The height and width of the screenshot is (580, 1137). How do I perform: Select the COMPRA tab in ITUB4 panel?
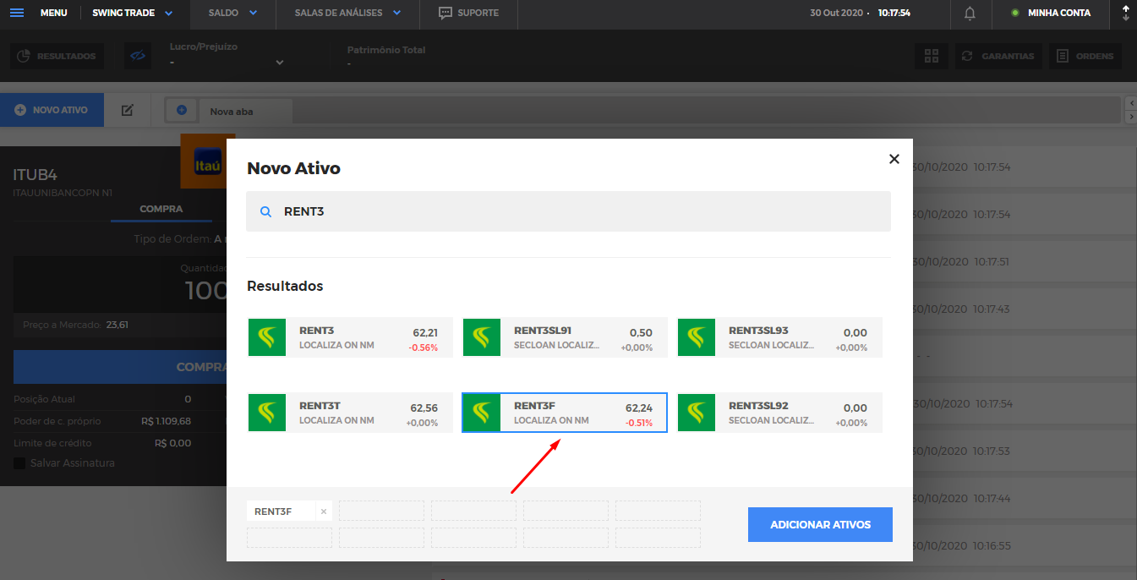coord(161,209)
